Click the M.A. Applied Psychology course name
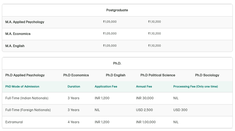Screen dimensions: 235x131 pyautogui.click(x=25, y=22)
